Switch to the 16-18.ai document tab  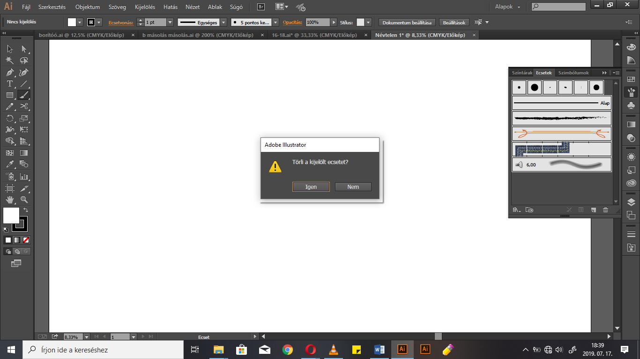pyautogui.click(x=314, y=35)
